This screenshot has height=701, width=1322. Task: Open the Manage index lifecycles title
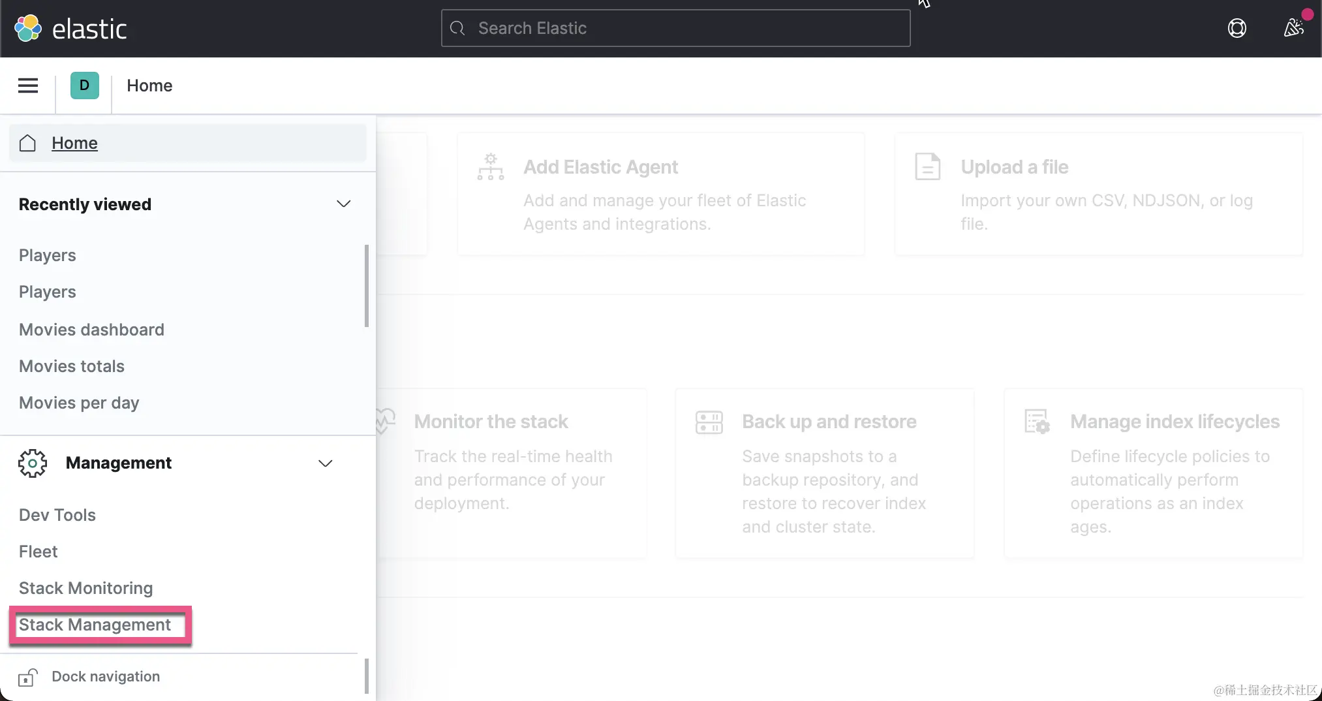click(1175, 422)
